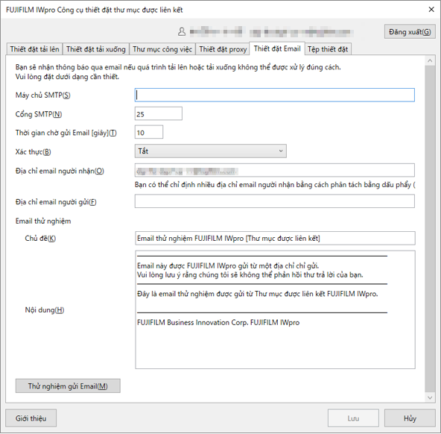Click inside the Nội dung message body

click(275, 309)
